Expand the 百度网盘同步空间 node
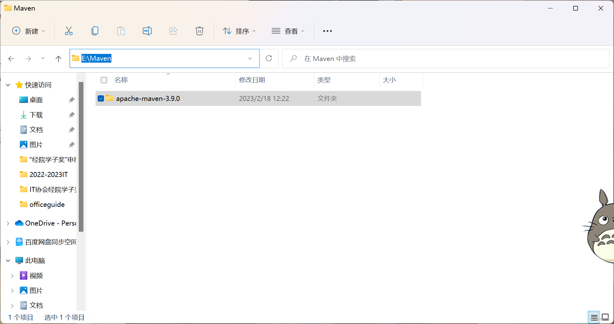 tap(8, 242)
